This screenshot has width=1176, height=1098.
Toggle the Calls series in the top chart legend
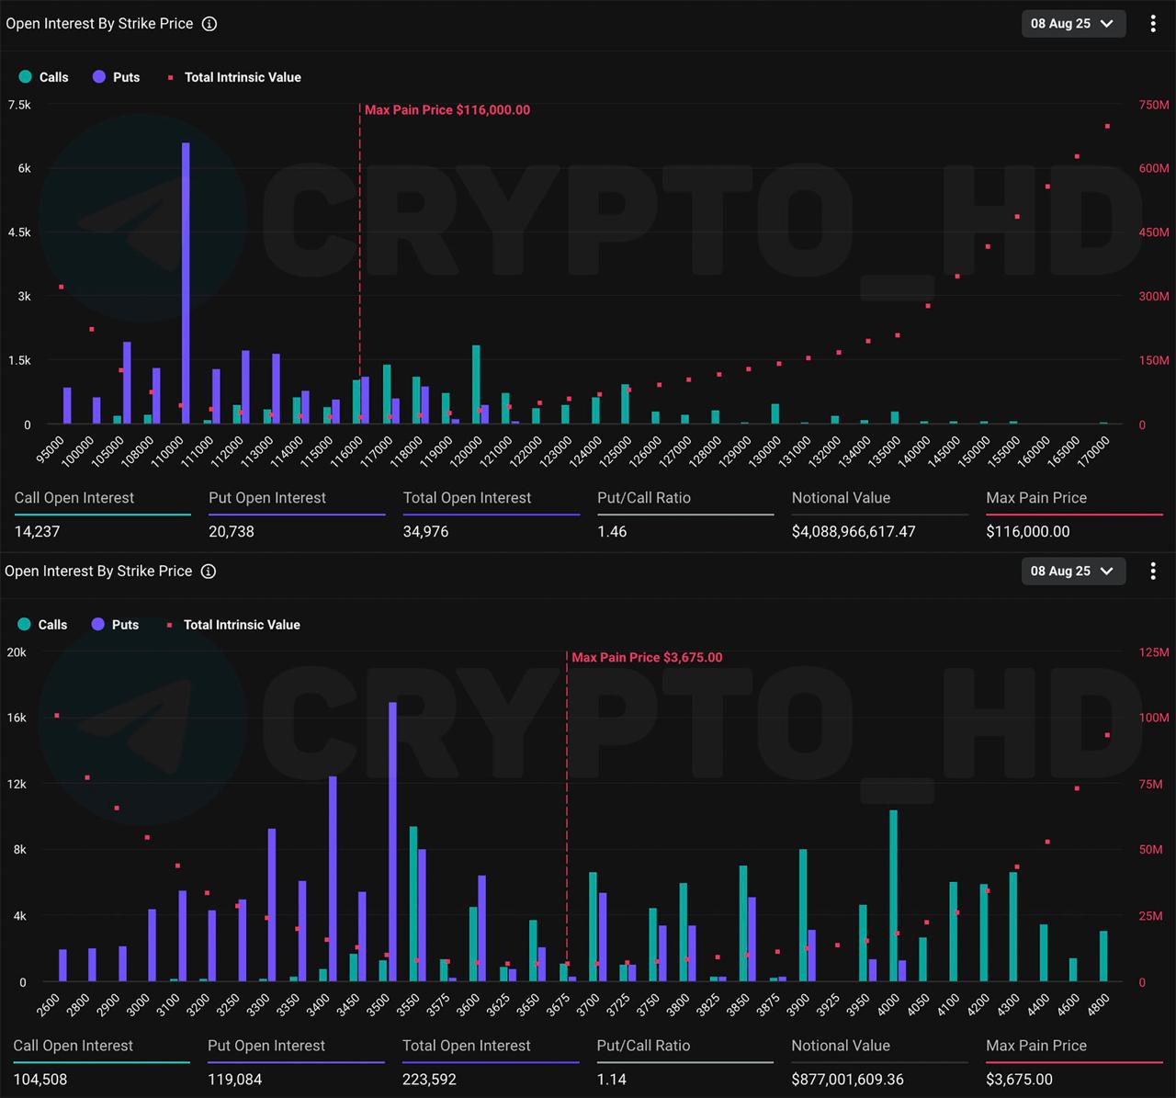click(x=44, y=77)
